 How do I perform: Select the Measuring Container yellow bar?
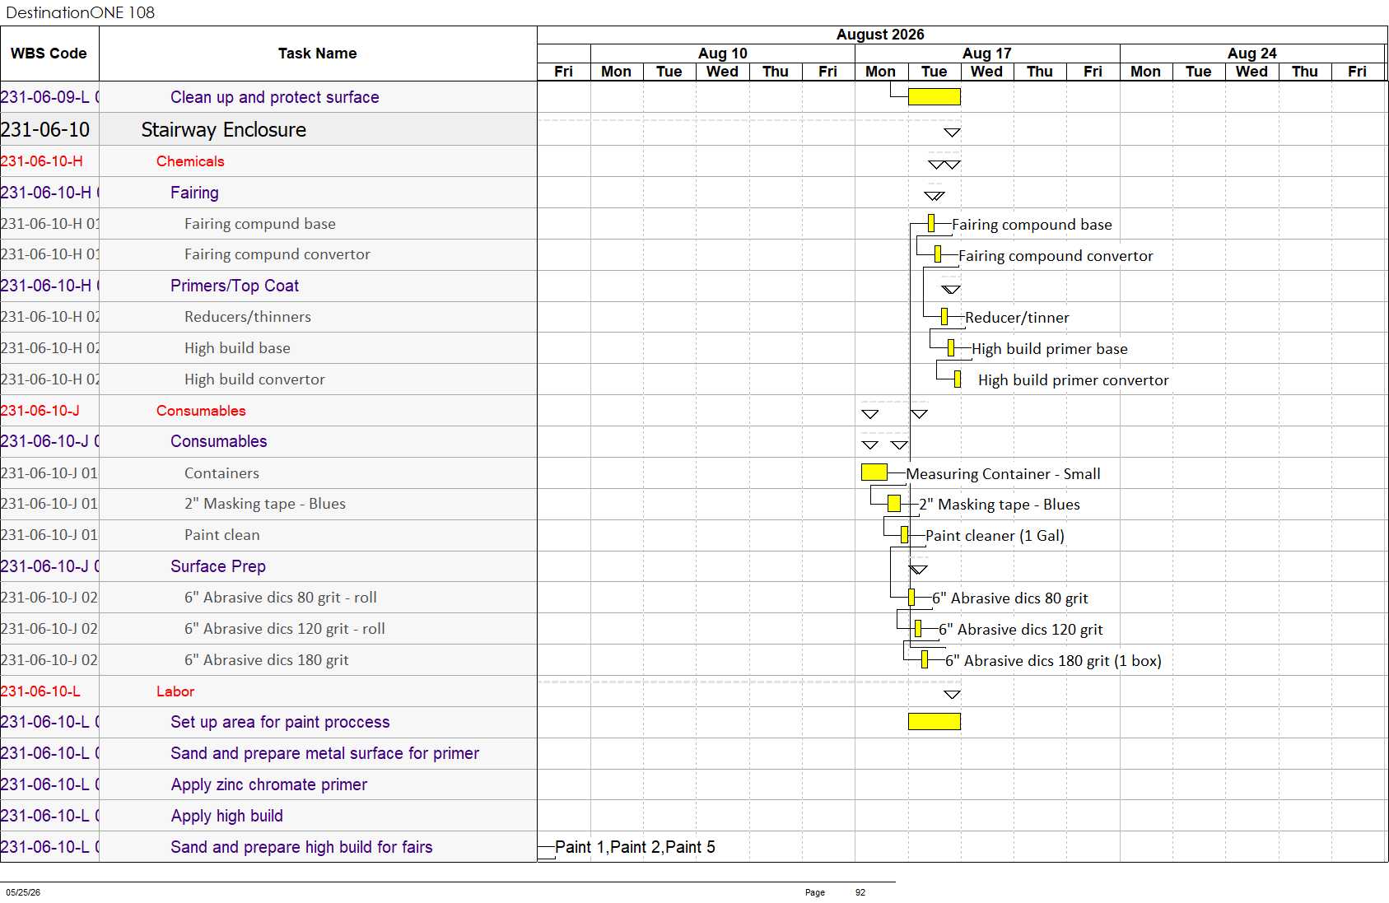(x=874, y=472)
